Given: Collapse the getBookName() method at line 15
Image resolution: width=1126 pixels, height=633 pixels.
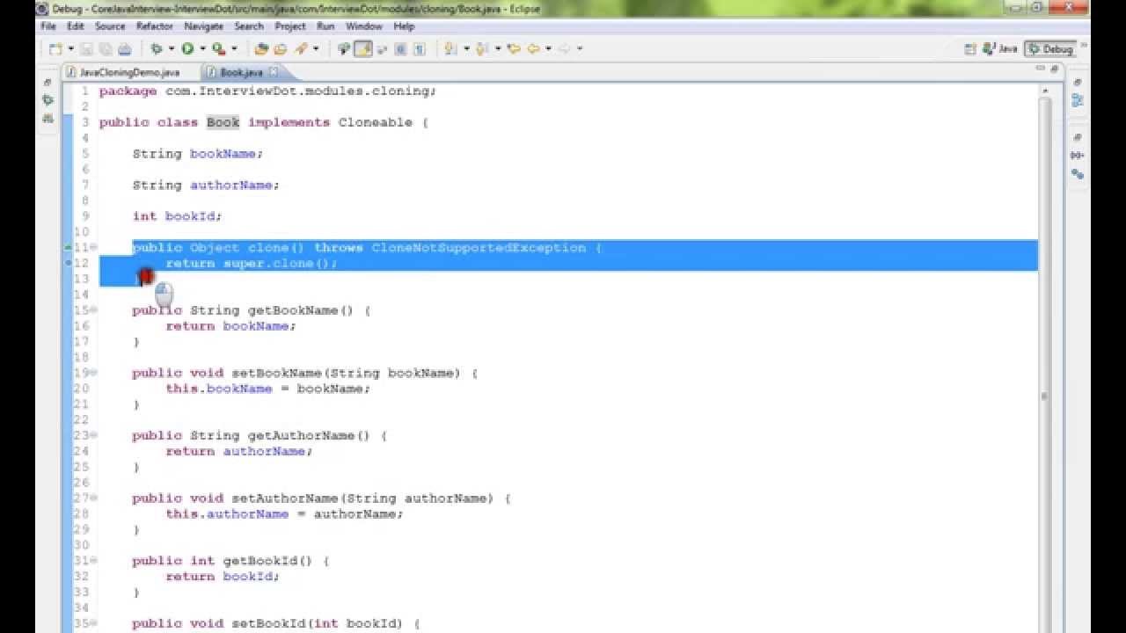Looking at the screenshot, I should [x=94, y=310].
